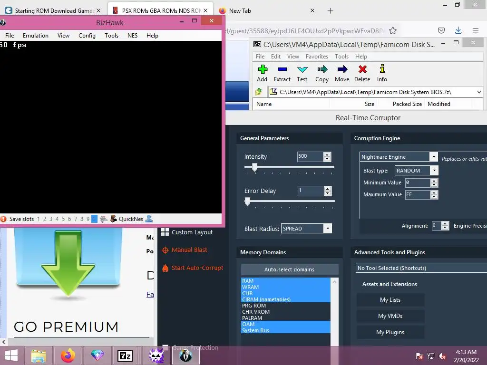Open the Pocket save icon in Firefox
Viewport: 487px width, 365px height.
[441, 30]
